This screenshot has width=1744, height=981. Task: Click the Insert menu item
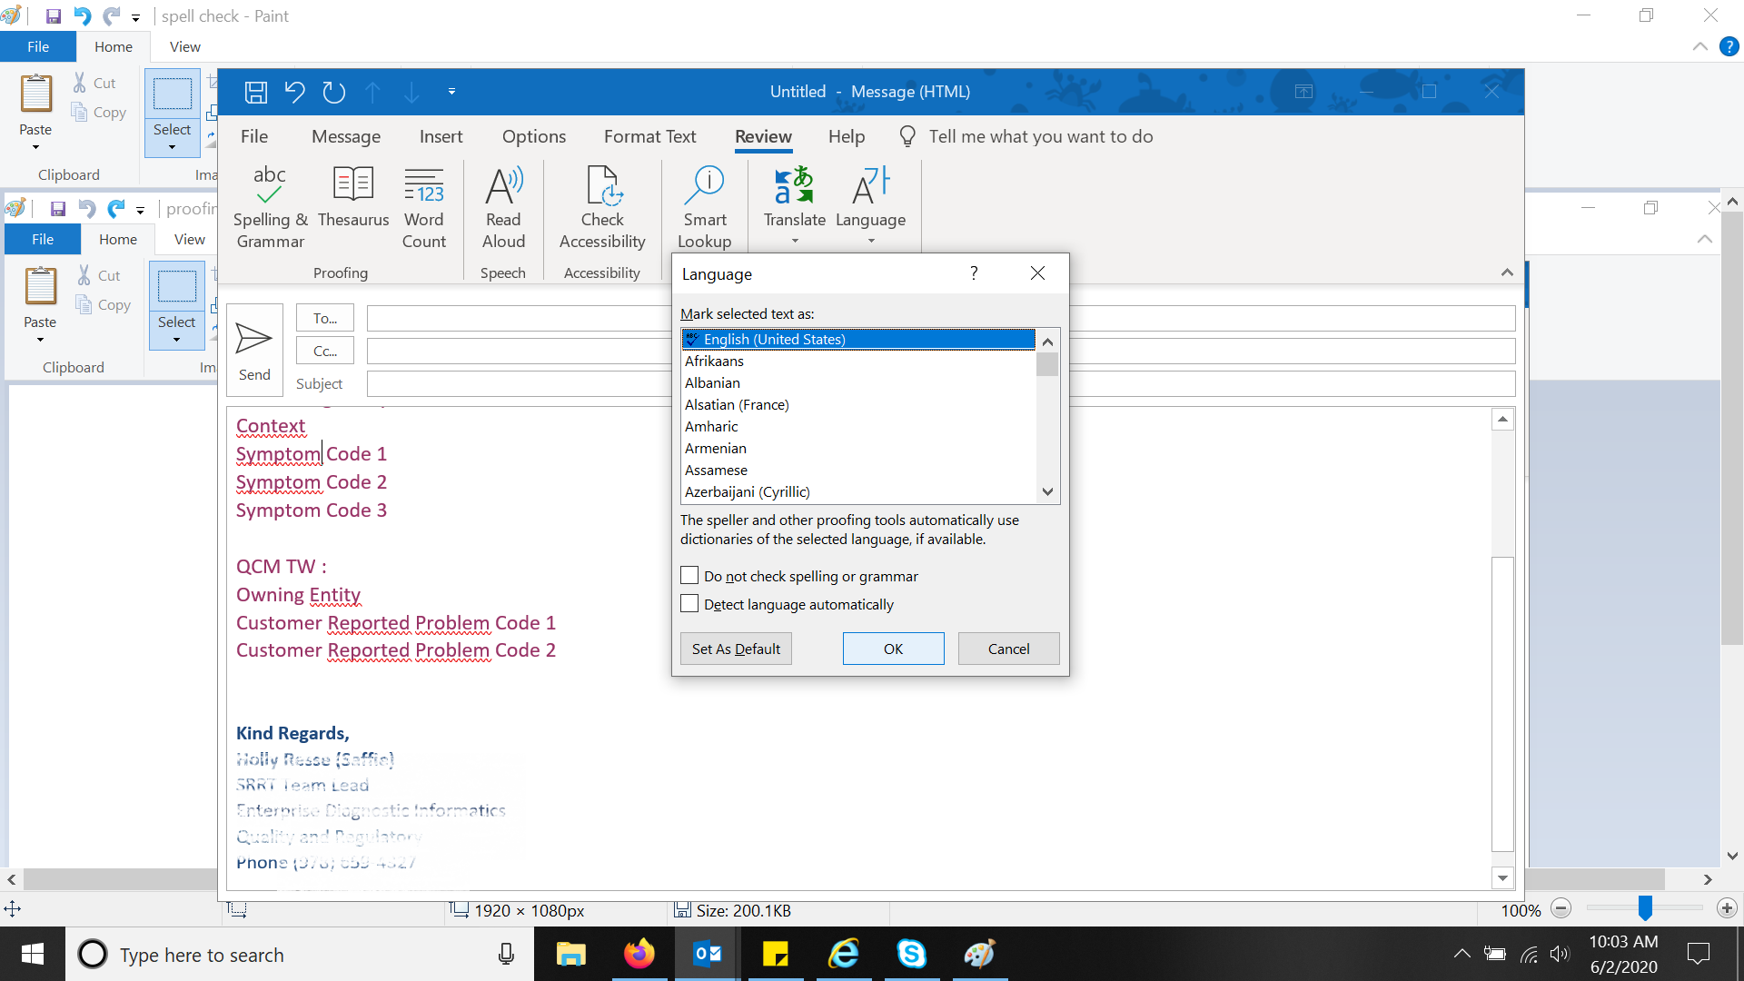pos(441,135)
